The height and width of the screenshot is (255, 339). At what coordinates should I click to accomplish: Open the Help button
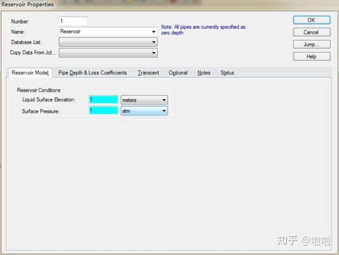point(311,56)
